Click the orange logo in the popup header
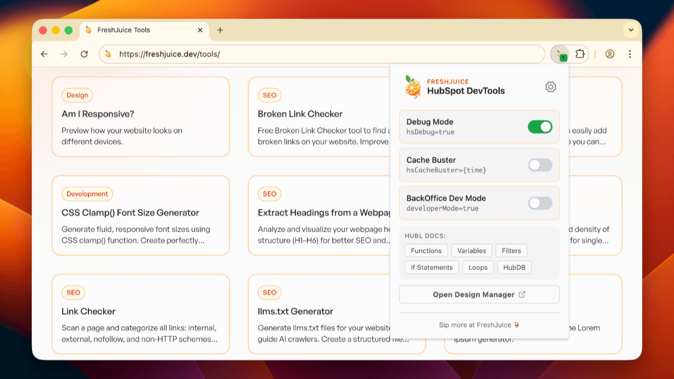Screen dimensions: 674x379 tap(413, 86)
